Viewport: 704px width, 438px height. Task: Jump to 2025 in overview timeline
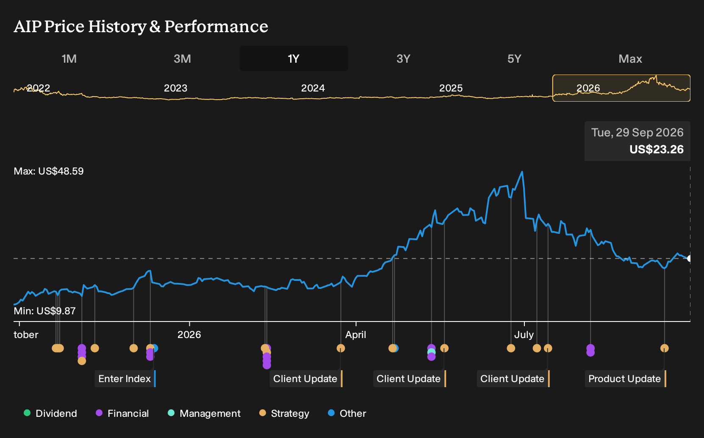pyautogui.click(x=451, y=88)
